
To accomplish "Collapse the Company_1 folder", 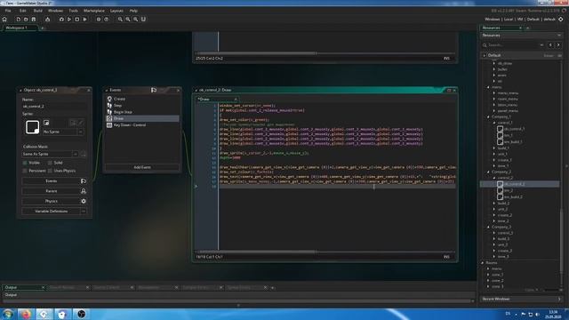I will pos(488,116).
